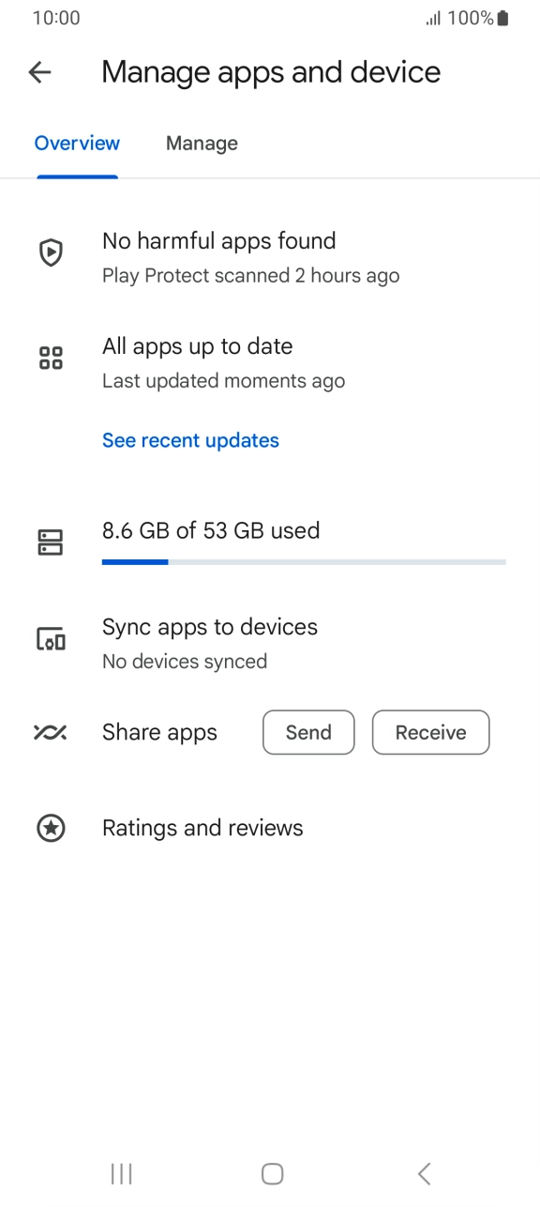Tap the back arrow in header
The image size is (540, 1207).
(39, 72)
